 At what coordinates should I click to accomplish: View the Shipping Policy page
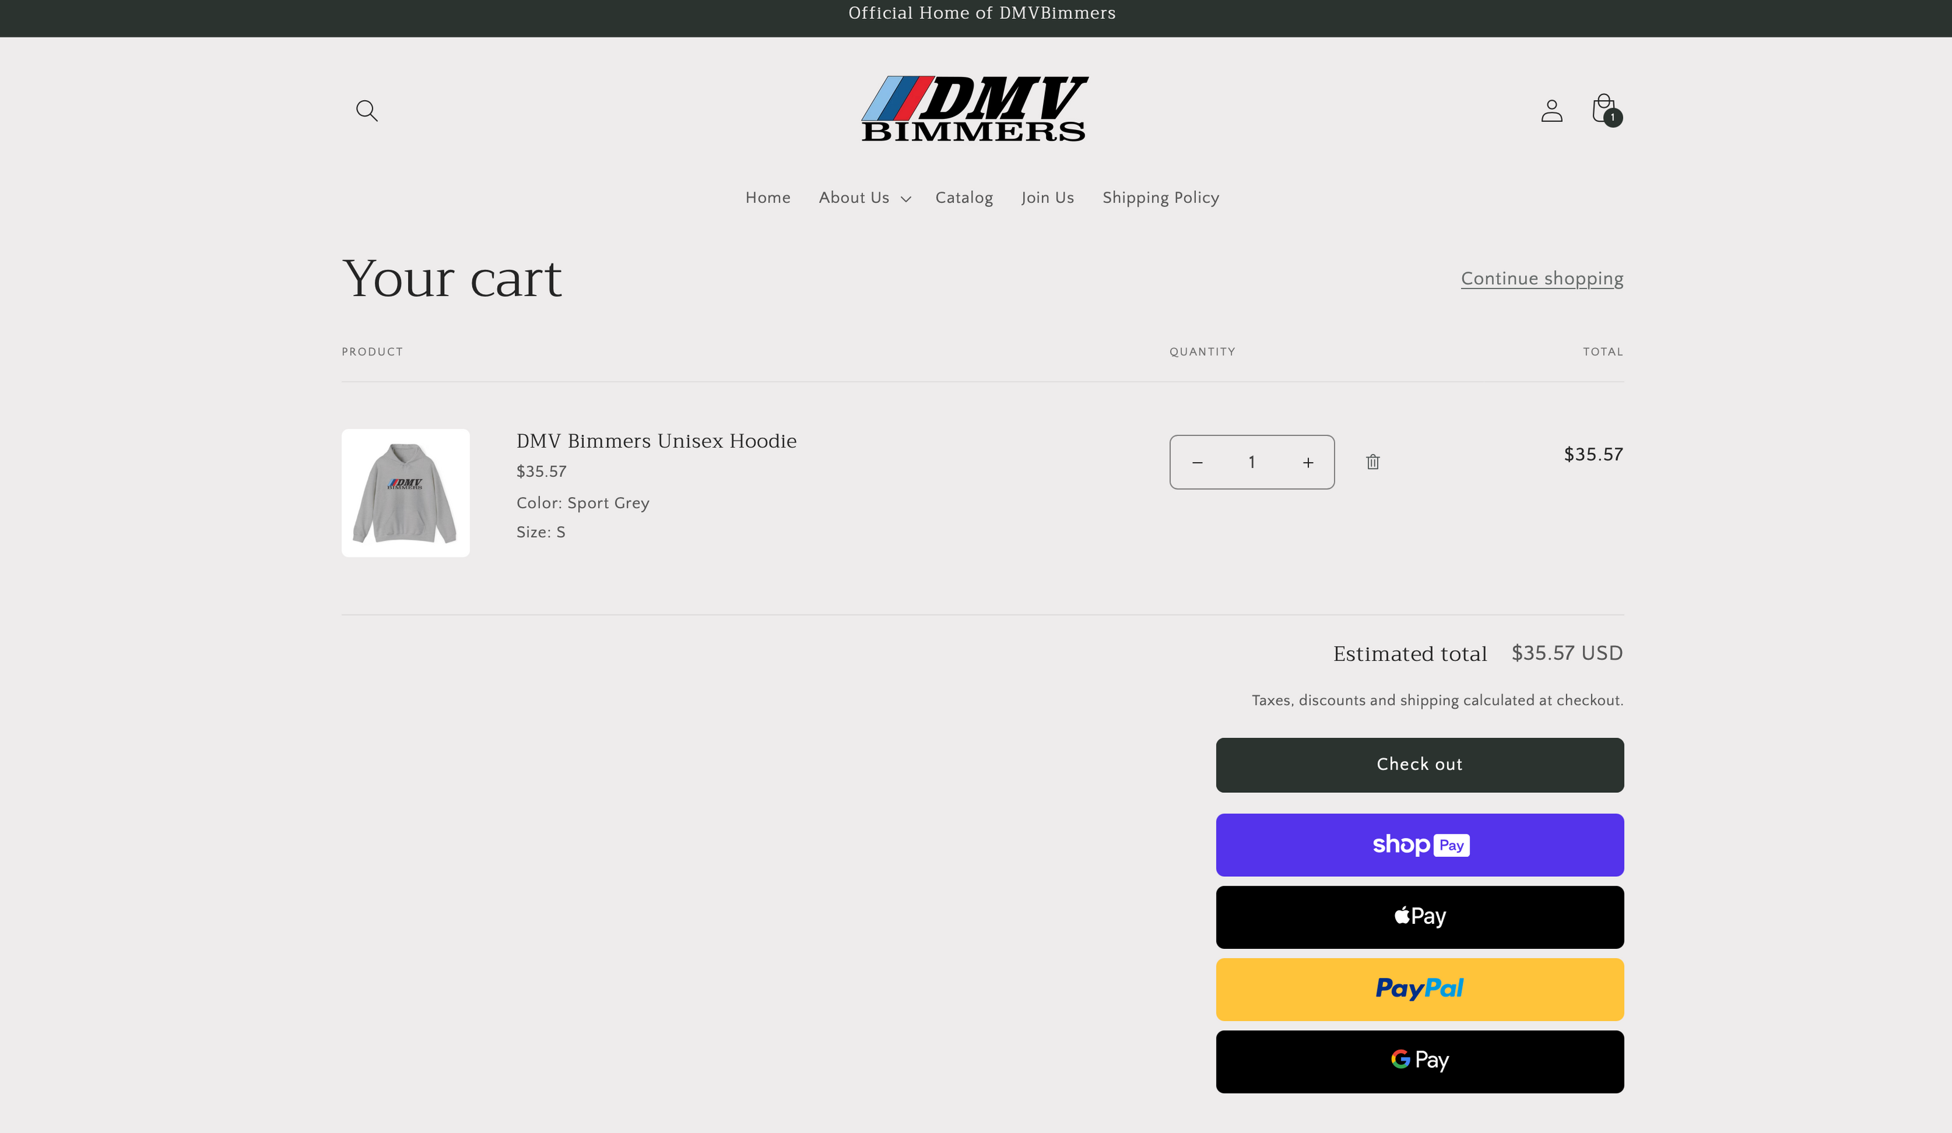[x=1160, y=198]
